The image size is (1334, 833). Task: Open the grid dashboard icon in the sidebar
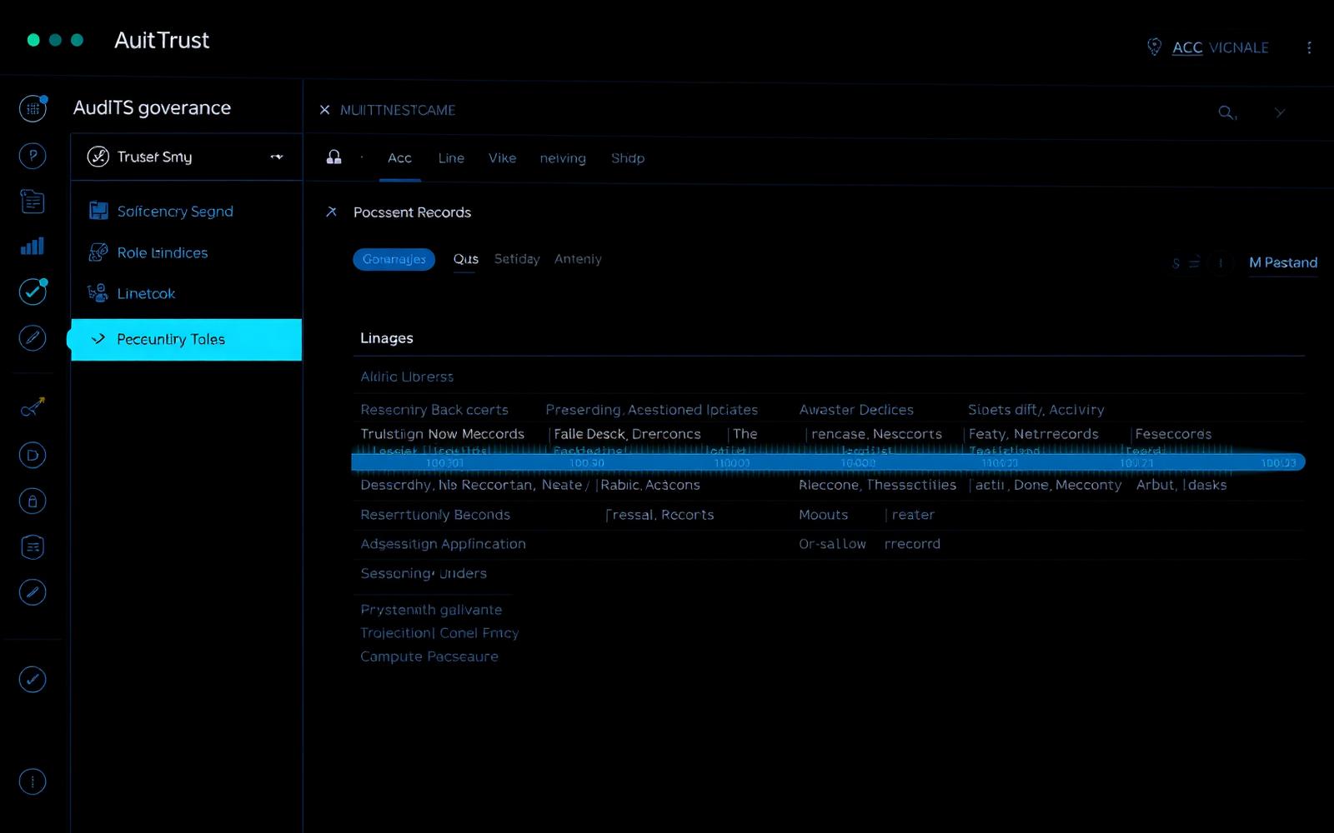[33, 108]
